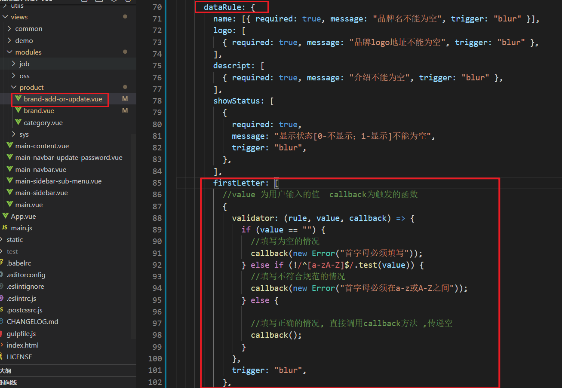Click the Vue icon of brand-add-or-update.vue
Image resolution: width=562 pixels, height=388 pixels.
(18, 99)
